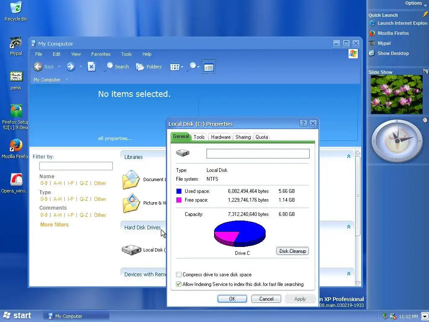The image size is (429, 322).
Task: Switch to the Hardware tab in Properties
Action: [220, 137]
